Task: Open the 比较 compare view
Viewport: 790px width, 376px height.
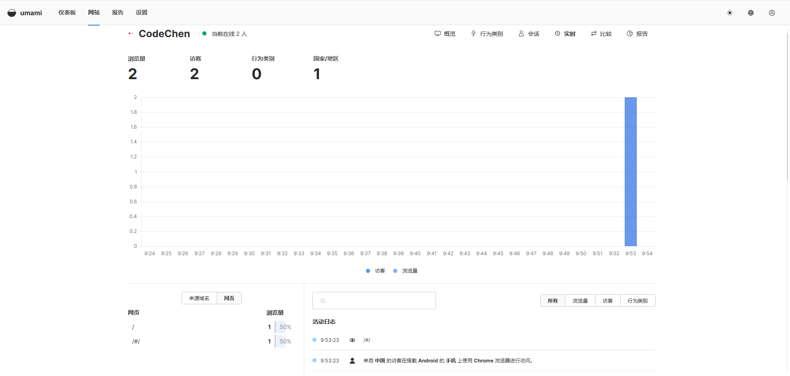Action: coord(601,34)
